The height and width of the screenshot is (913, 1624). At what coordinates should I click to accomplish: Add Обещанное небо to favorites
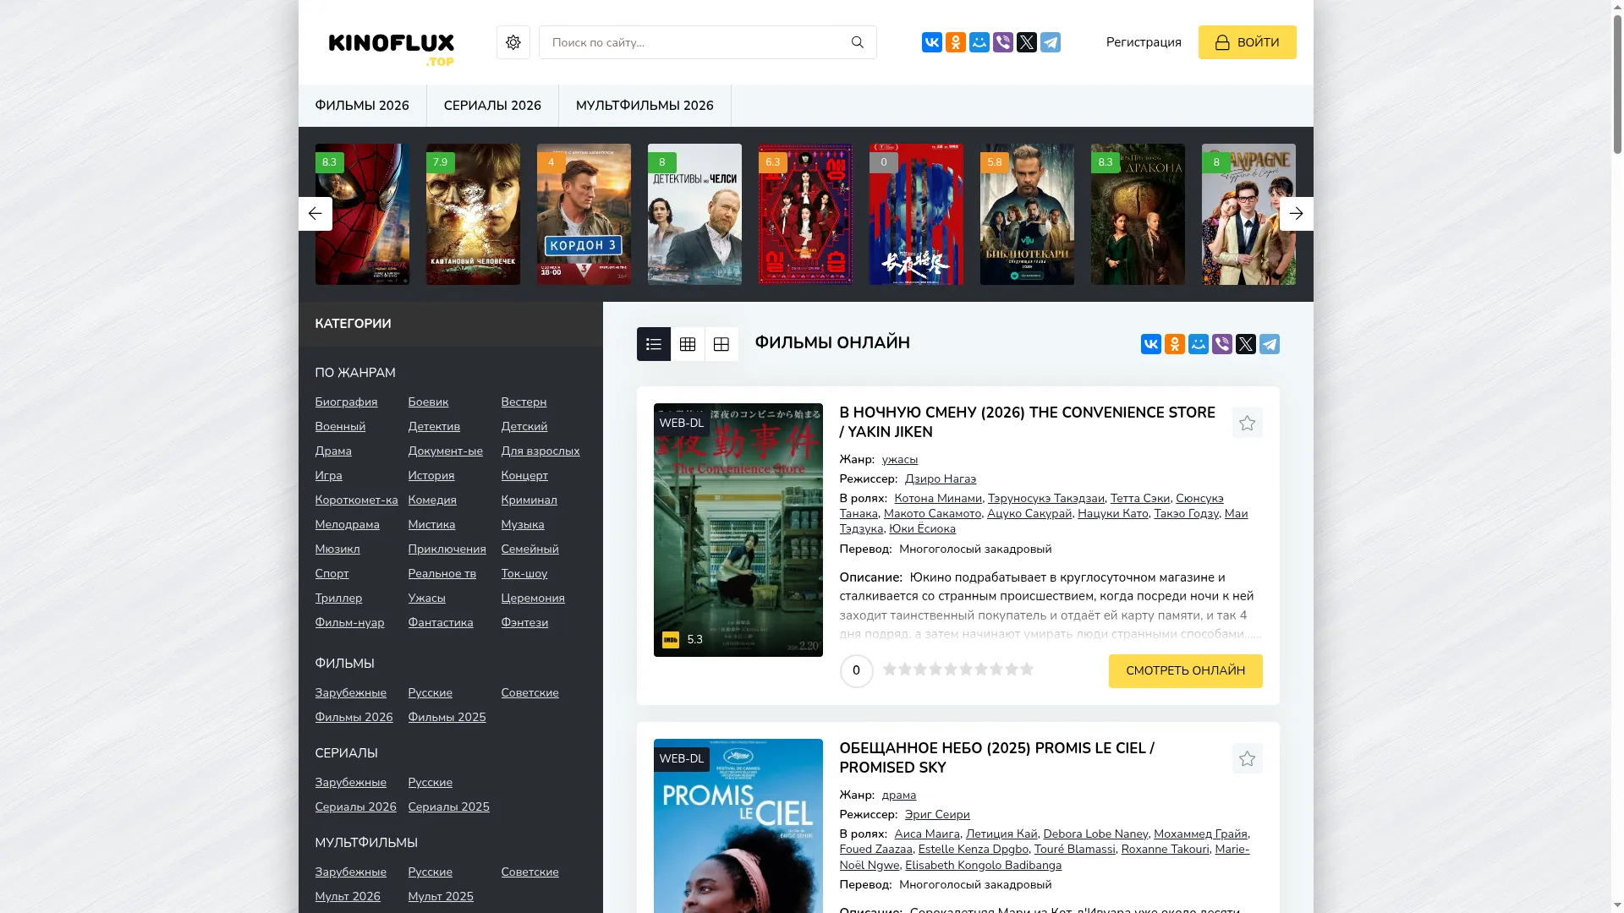pos(1248,758)
